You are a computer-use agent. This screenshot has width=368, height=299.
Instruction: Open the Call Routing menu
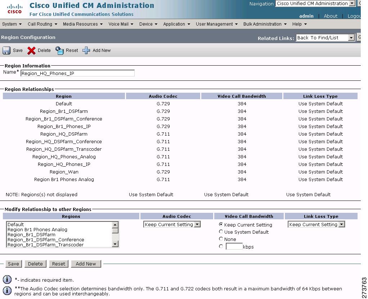tap(42, 24)
